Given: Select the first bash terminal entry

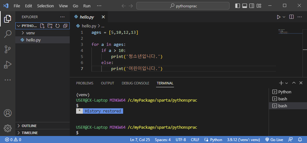Looking at the screenshot, I should click(288, 99).
